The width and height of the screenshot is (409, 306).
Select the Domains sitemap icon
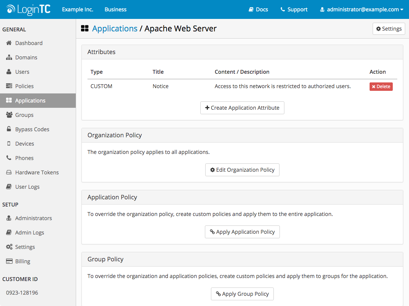coord(9,57)
